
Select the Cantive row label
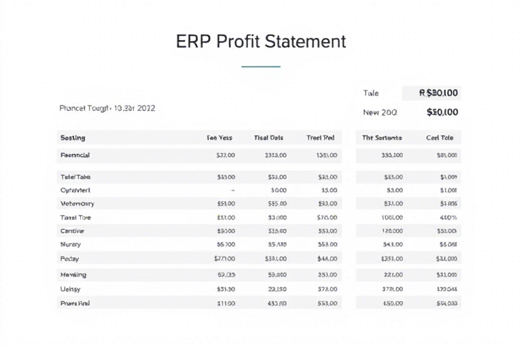click(x=72, y=231)
